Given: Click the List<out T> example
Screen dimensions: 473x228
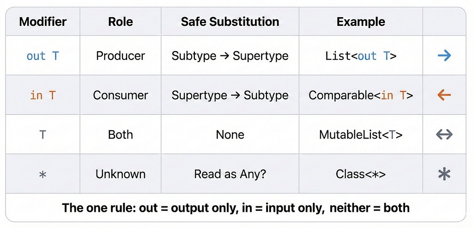Looking at the screenshot, I should point(361,56).
